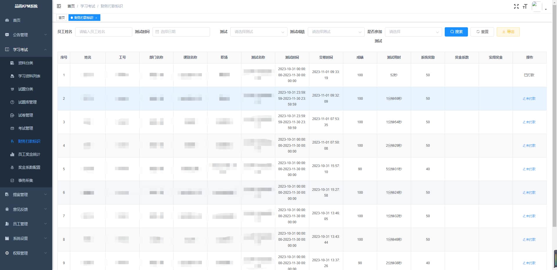The height and width of the screenshot is (270, 557).
Task: Click 未打款 link in row 3
Action: (529, 122)
